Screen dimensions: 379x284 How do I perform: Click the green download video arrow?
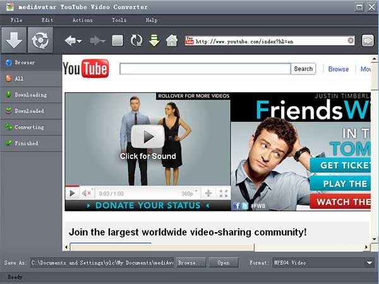[153, 41]
